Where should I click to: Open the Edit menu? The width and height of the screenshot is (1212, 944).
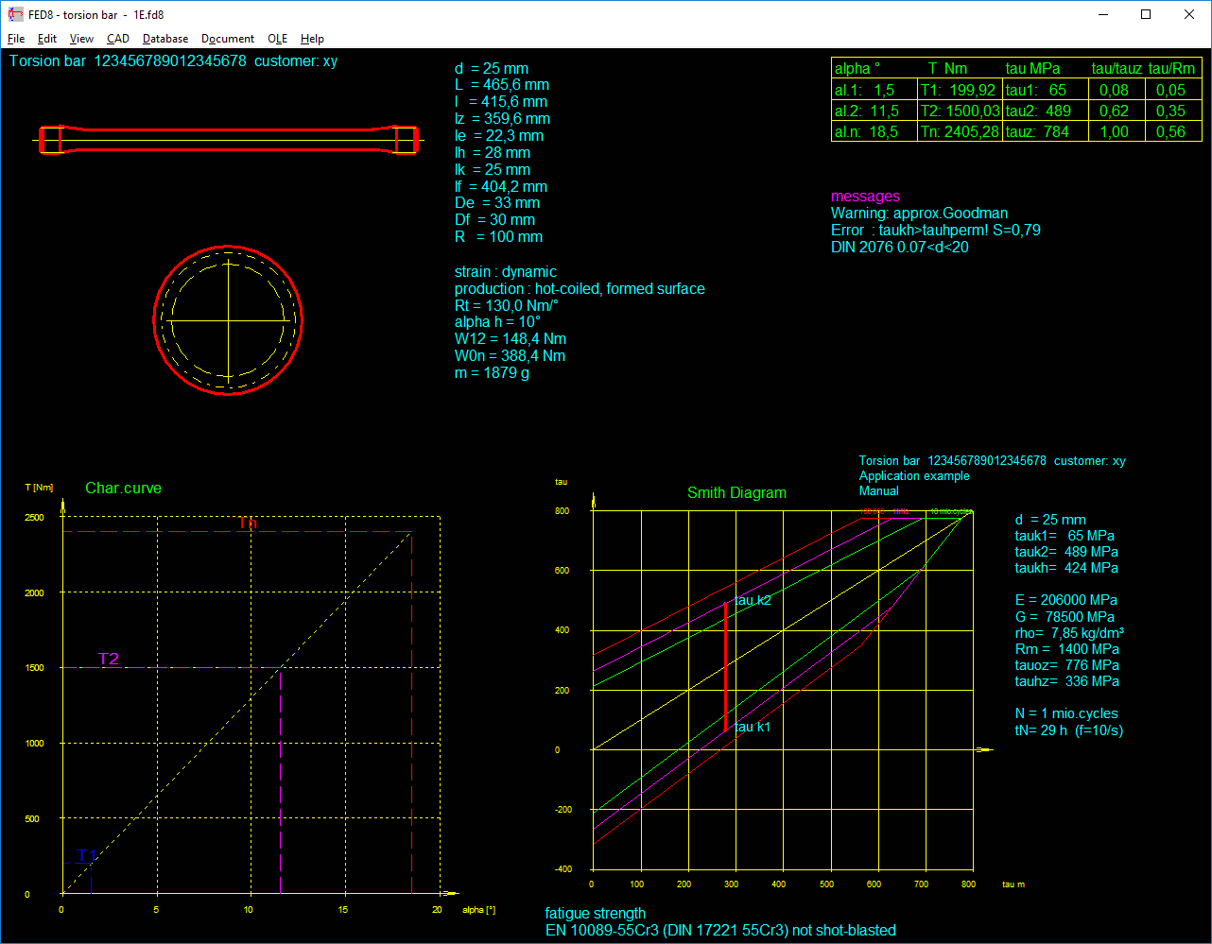(47, 39)
